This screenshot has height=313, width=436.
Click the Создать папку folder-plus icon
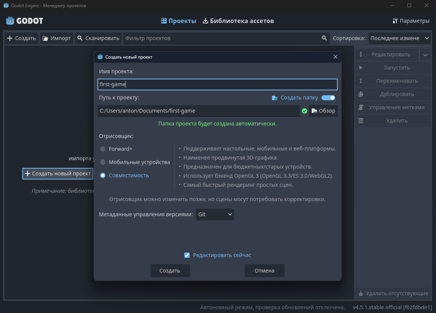(x=275, y=98)
